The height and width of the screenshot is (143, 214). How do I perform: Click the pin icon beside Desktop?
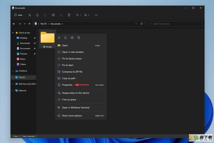35,38
